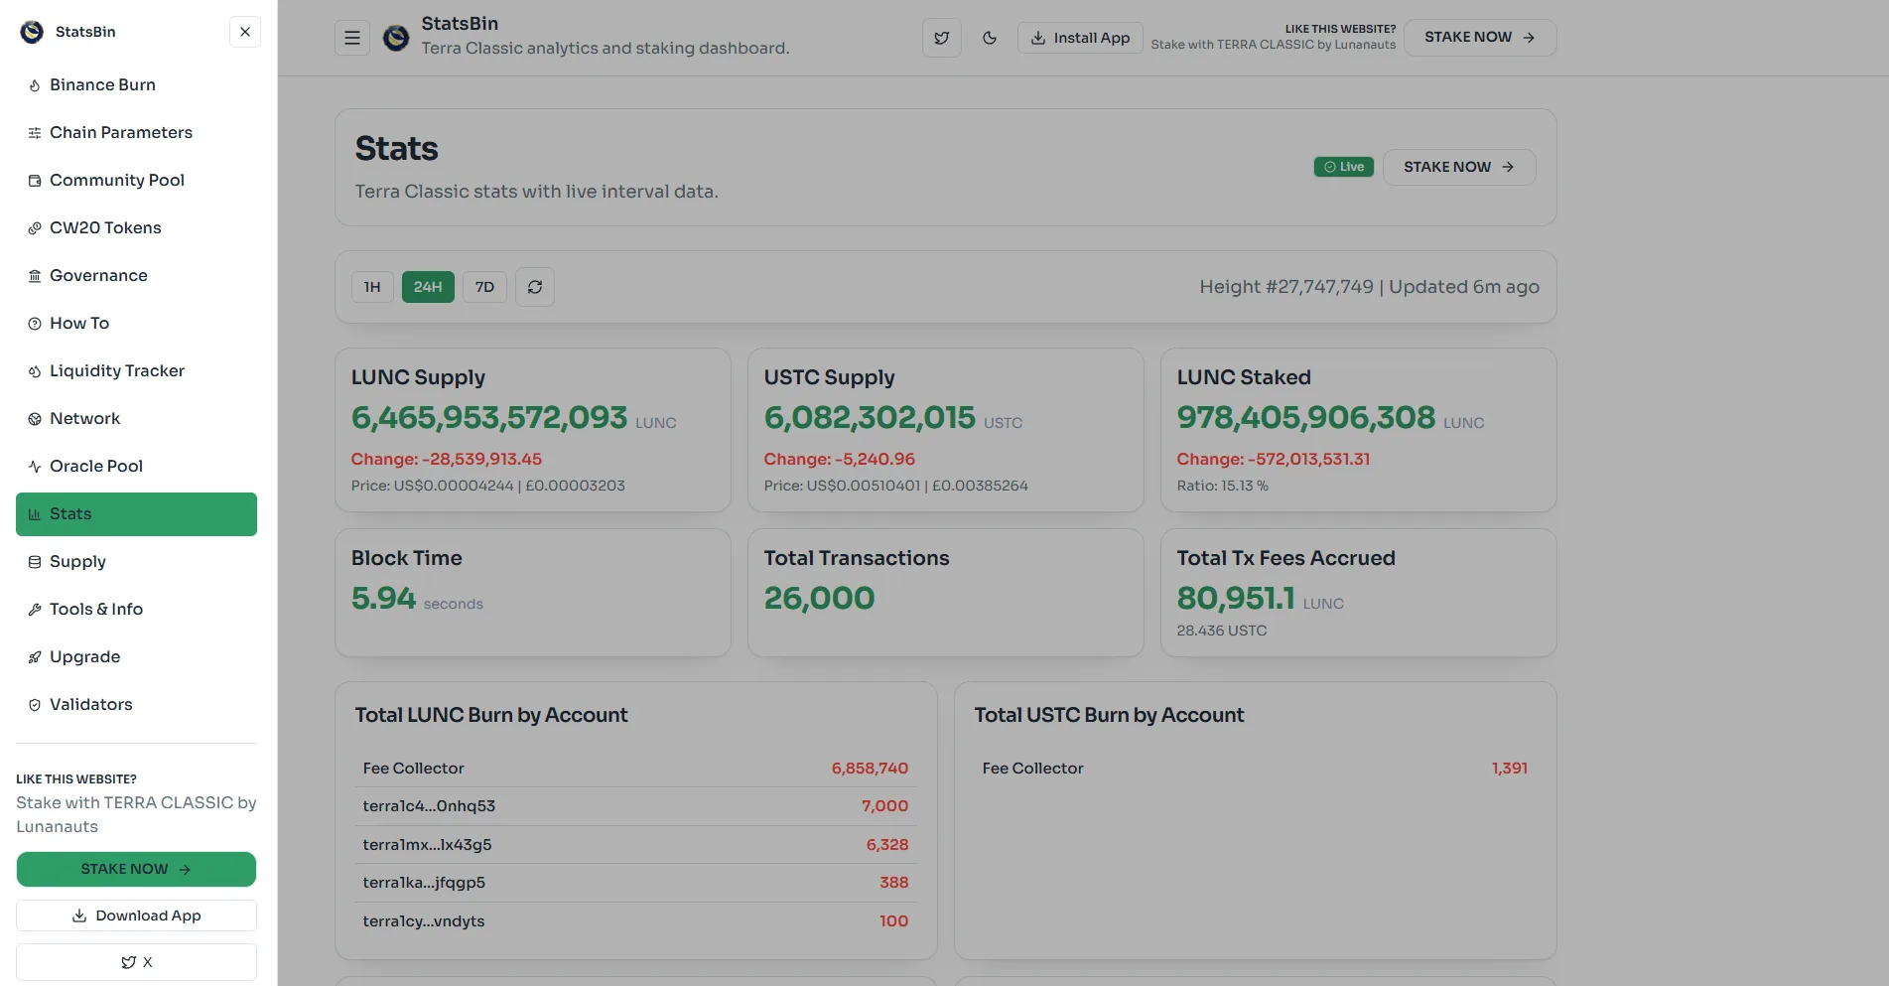Open the Oracle Pool menu item
The width and height of the screenshot is (1889, 986).
pyautogui.click(x=96, y=466)
